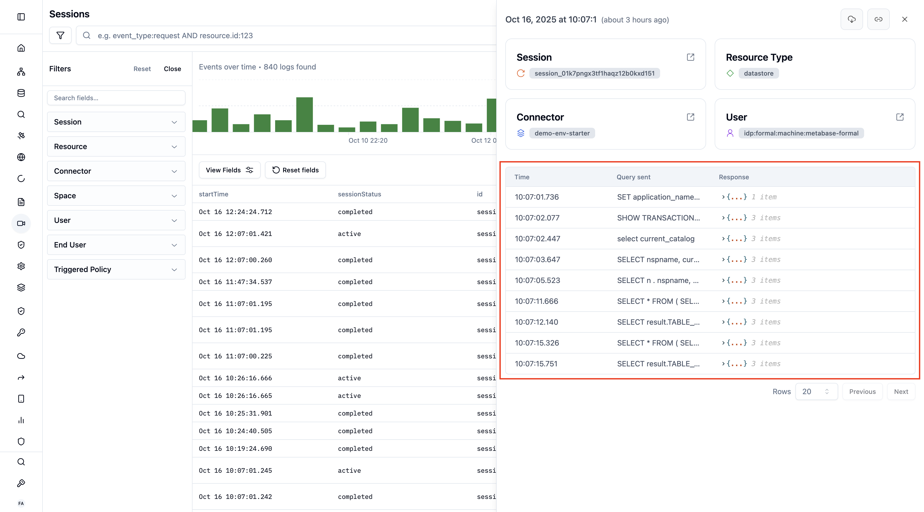The width and height of the screenshot is (924, 512).
Task: Click the Next page button
Action: point(901,391)
